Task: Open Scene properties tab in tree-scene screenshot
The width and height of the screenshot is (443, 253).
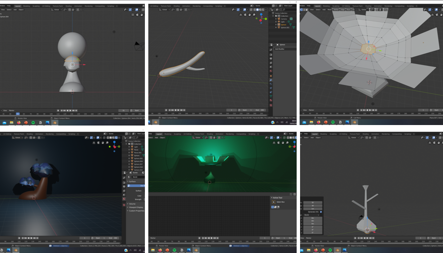Action: (124, 194)
